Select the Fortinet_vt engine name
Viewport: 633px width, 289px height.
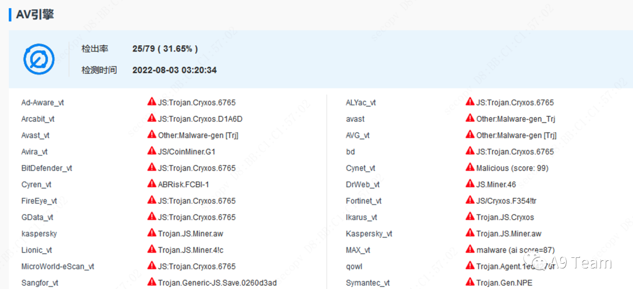pos(364,200)
